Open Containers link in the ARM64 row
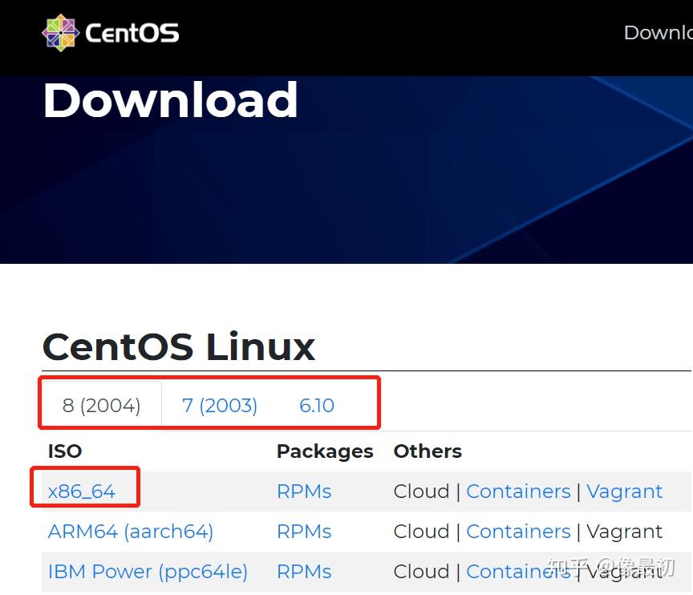Image resolution: width=693 pixels, height=595 pixels. tap(518, 531)
